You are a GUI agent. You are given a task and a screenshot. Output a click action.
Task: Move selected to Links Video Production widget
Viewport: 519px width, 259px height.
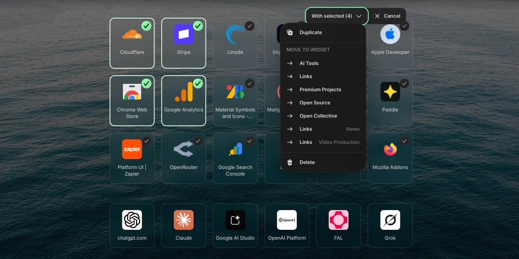[x=323, y=142]
